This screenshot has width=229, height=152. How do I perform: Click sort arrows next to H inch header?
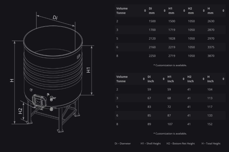[x=223, y=79]
